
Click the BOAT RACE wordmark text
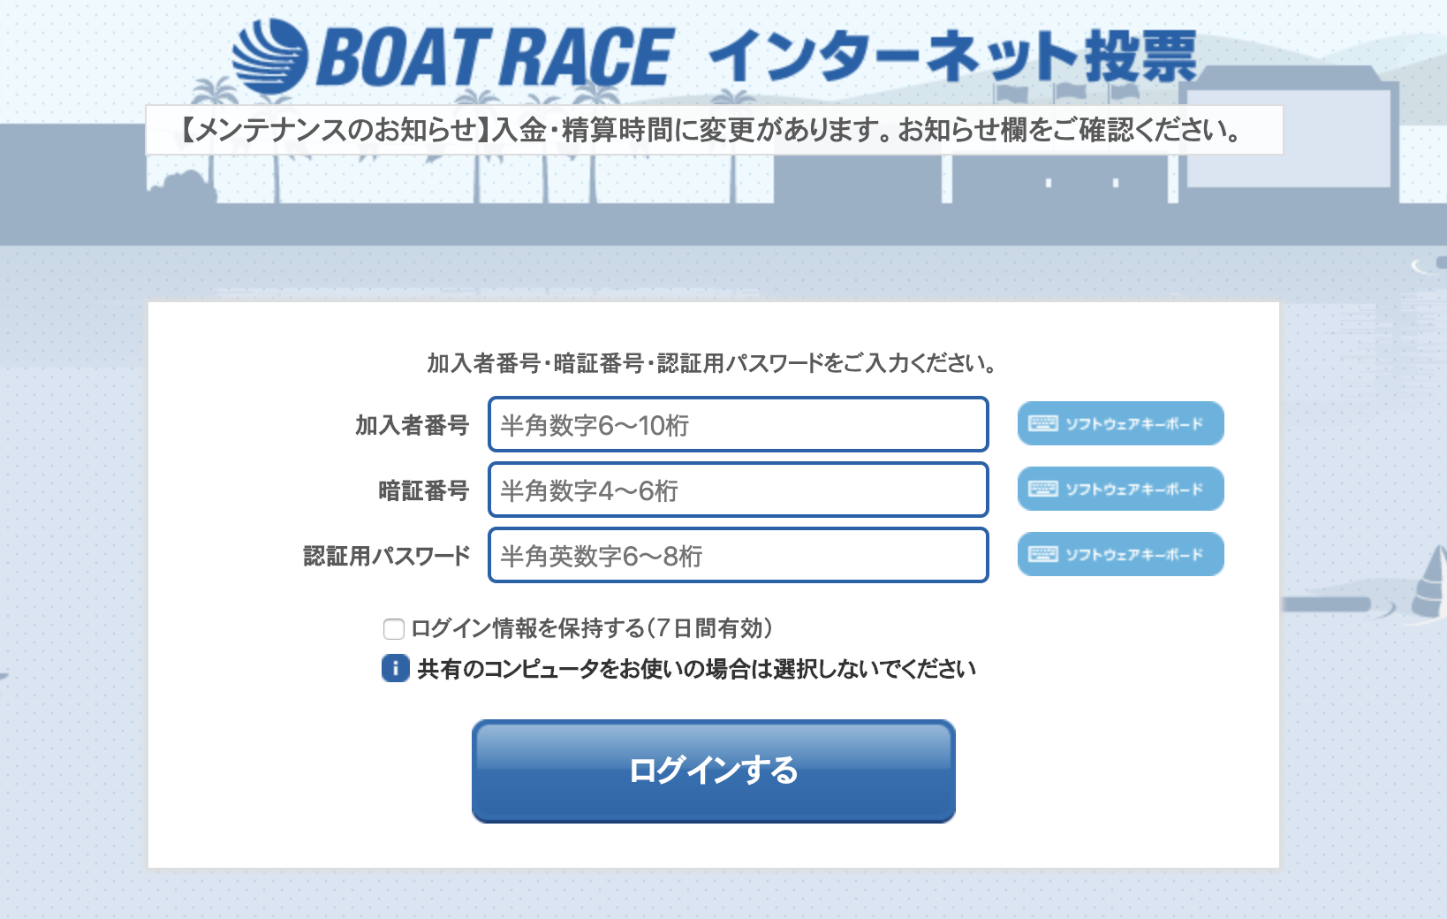coord(496,58)
